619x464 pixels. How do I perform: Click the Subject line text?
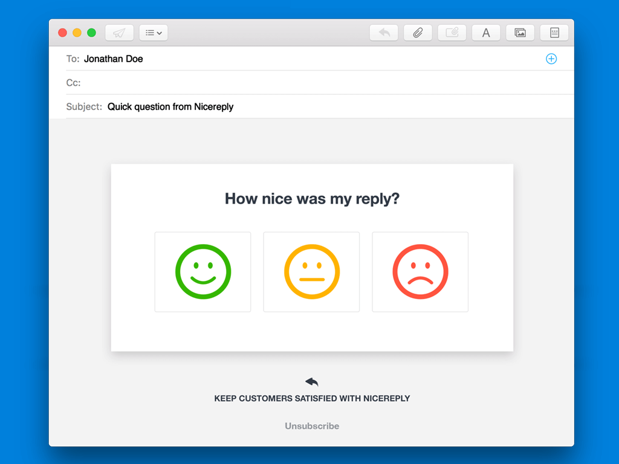click(170, 106)
